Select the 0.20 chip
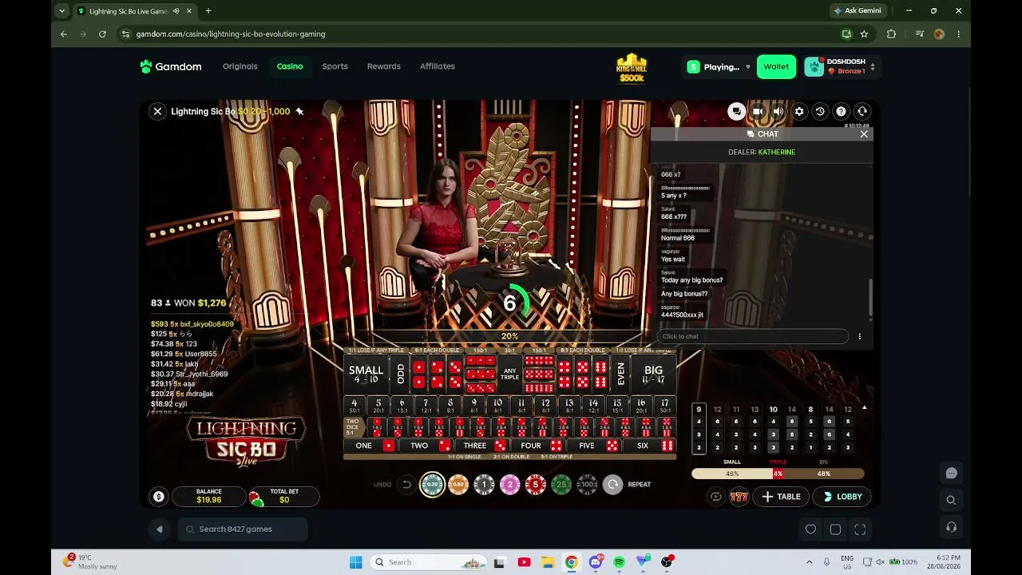 pos(433,484)
